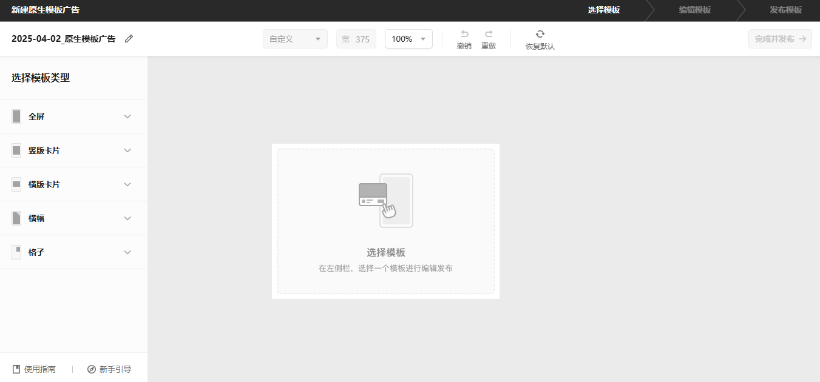
Task: Expand the 全屏 section chevron
Action: [127, 116]
